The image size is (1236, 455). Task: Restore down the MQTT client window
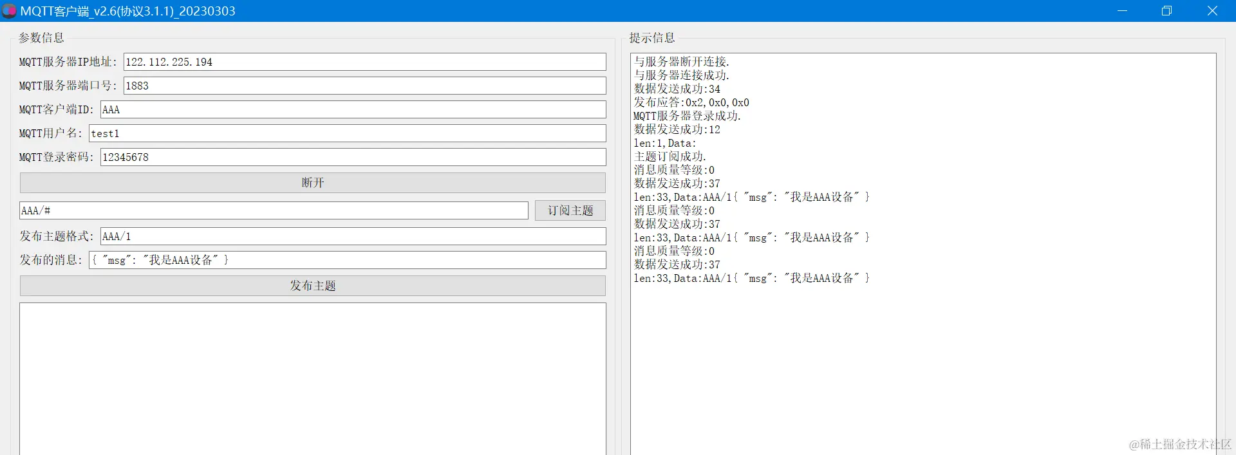point(1166,11)
